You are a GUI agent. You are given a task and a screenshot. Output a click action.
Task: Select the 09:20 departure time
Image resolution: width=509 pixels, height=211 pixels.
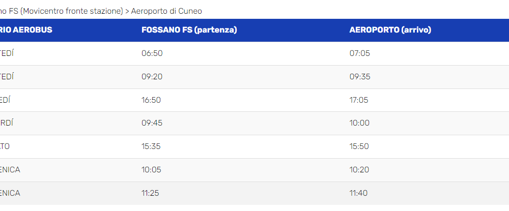coord(152,77)
